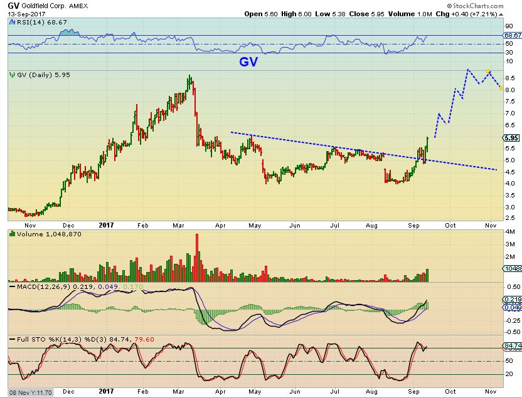Click the 'Volume 1,048,870' panel label
The image size is (522, 398).
tap(49, 234)
